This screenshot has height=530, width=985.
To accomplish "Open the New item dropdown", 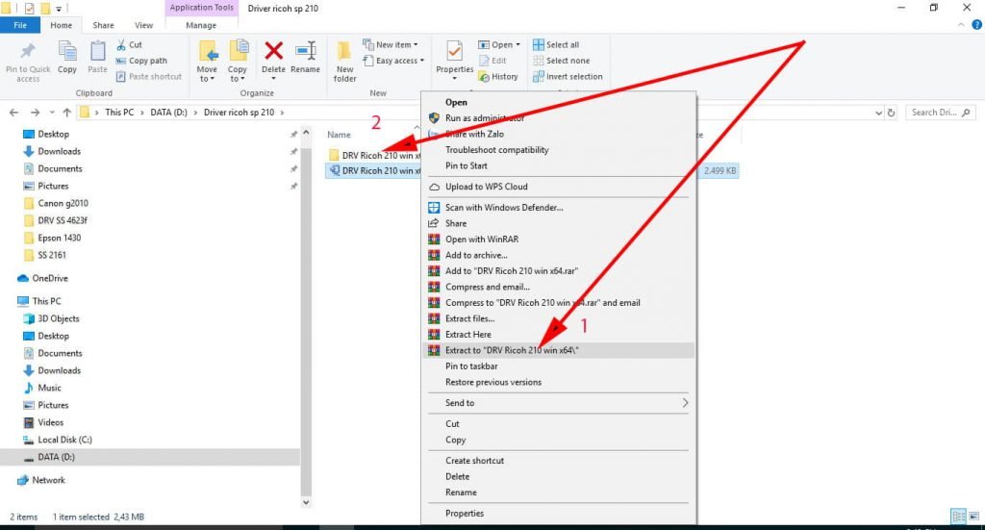I will click(392, 44).
